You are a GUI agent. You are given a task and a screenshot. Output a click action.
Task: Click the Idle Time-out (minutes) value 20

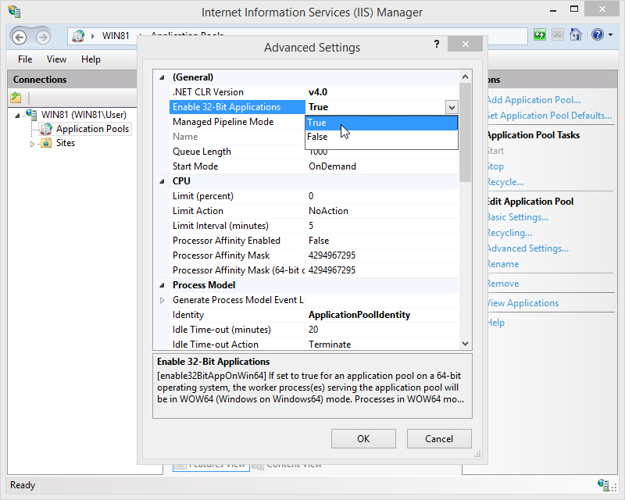pyautogui.click(x=313, y=330)
